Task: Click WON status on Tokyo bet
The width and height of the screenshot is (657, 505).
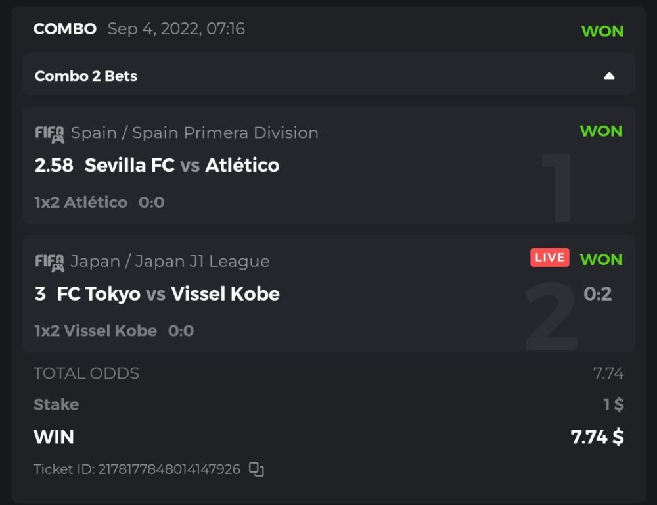Action: pos(600,259)
